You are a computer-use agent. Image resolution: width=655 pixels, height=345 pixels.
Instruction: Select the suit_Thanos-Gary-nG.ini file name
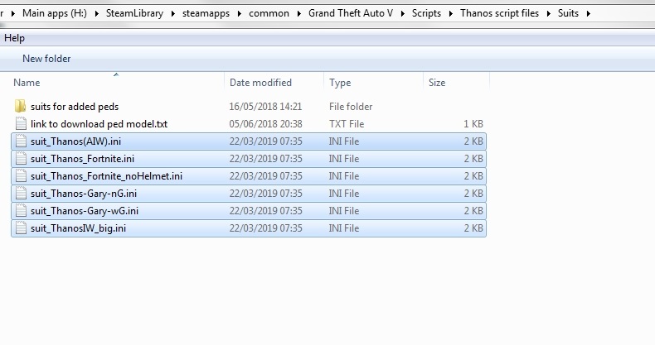click(x=84, y=194)
